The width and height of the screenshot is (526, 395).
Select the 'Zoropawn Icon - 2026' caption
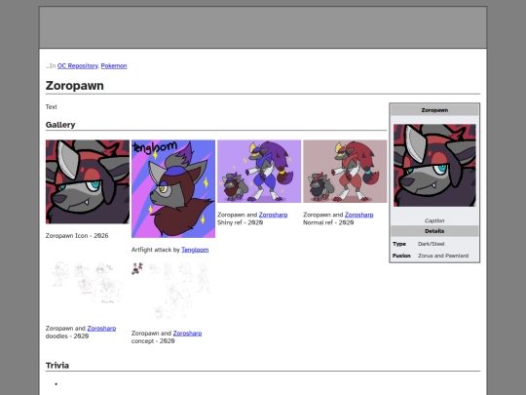point(77,236)
